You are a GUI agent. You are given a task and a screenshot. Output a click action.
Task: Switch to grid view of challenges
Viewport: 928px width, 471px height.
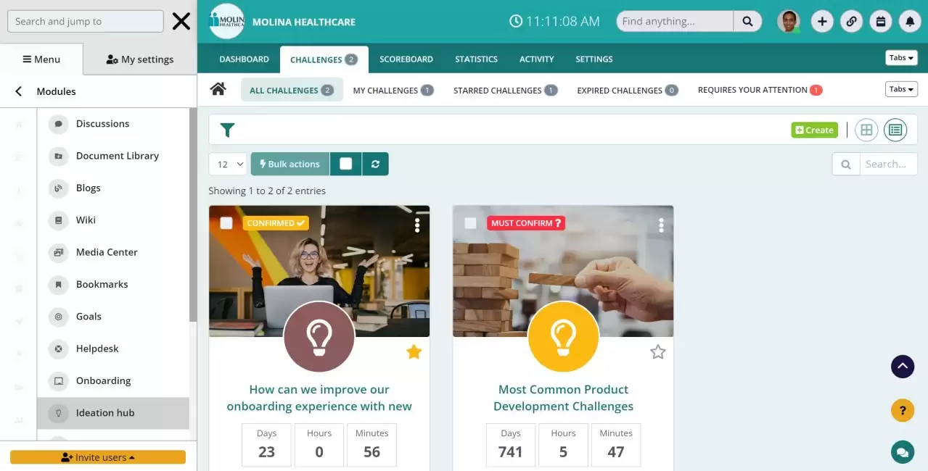tap(866, 130)
